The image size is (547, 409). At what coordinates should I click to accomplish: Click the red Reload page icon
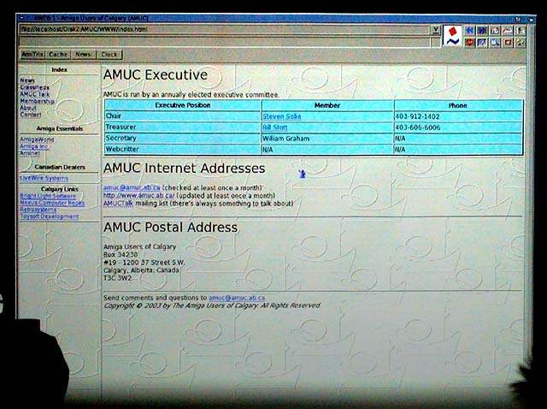click(508, 43)
